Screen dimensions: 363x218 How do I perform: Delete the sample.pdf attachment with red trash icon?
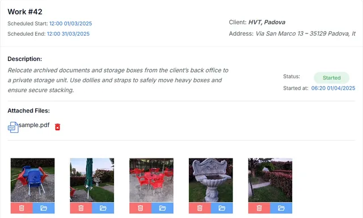(x=57, y=127)
